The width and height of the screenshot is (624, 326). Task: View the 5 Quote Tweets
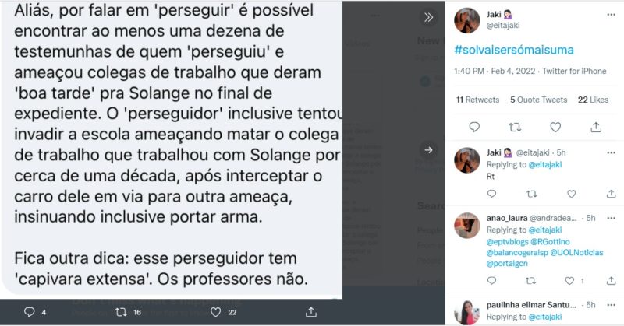538,100
